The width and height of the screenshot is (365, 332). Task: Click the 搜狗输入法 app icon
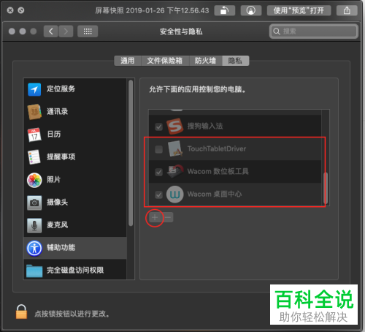tap(175, 127)
